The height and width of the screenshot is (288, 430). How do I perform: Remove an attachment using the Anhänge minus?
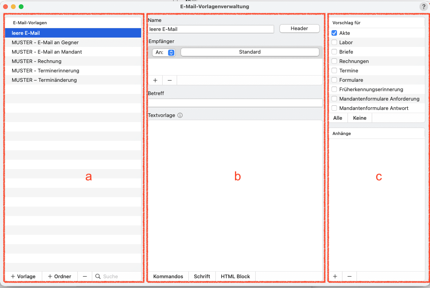pos(349,276)
